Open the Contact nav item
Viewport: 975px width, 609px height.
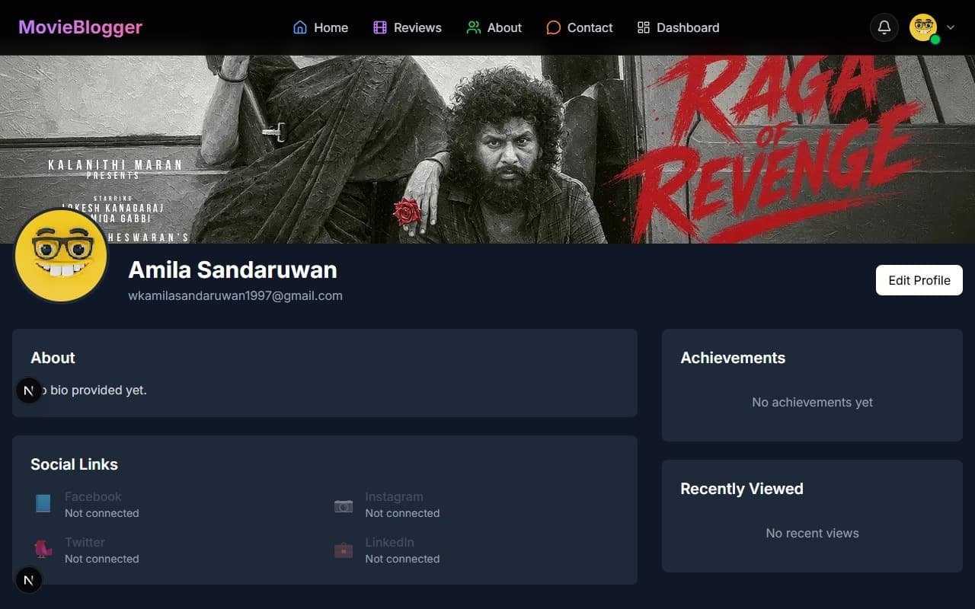(580, 27)
